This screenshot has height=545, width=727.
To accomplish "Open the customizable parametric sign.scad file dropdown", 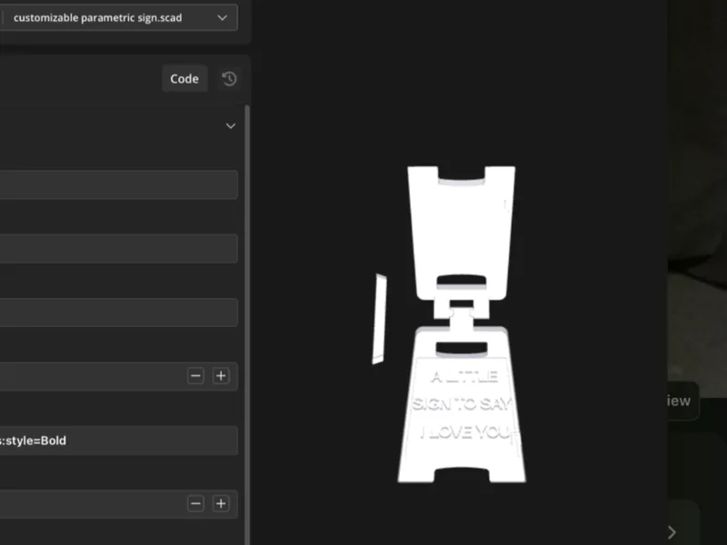I will click(119, 17).
